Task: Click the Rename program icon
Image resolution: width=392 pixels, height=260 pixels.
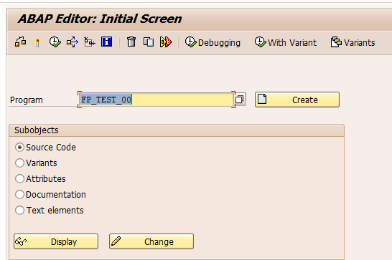Action: pos(166,42)
